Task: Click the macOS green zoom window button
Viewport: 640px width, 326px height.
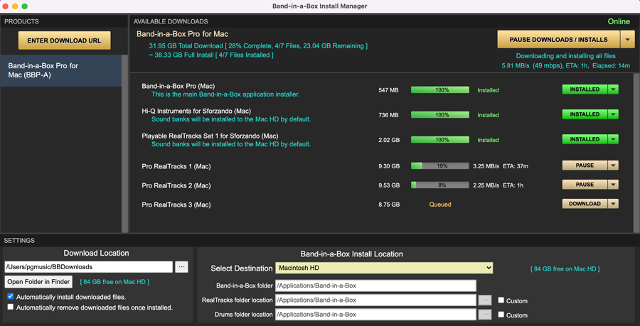Action: click(24, 6)
